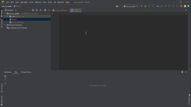Open the Refactor menu

pyautogui.click(x=38, y=2)
